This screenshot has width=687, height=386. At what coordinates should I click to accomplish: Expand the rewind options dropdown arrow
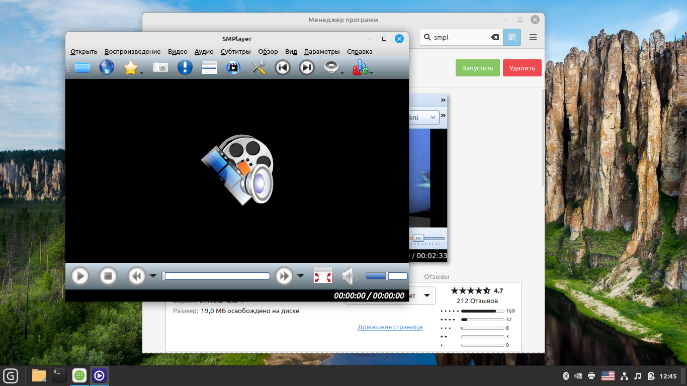tap(153, 276)
